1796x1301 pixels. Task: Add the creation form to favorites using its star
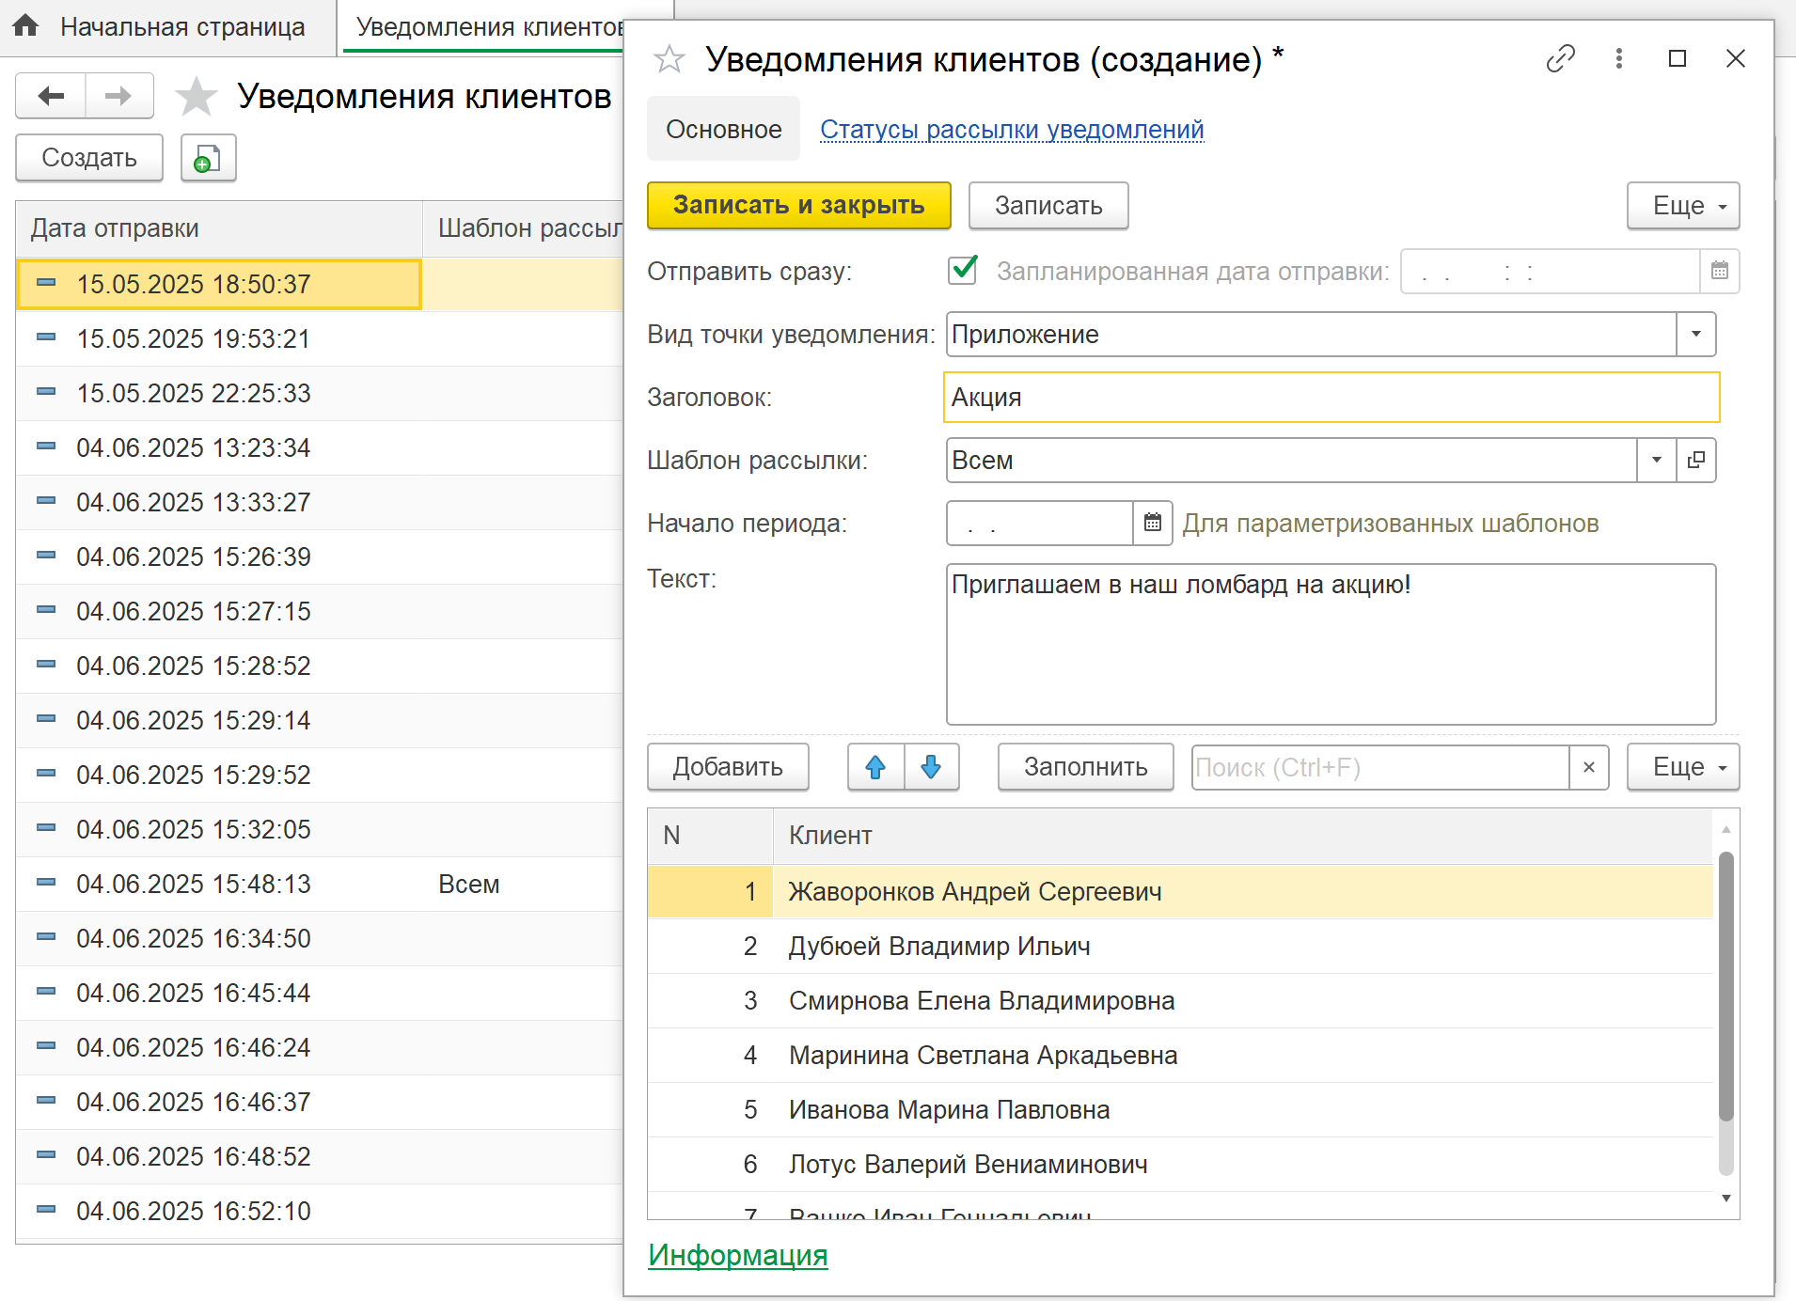[x=670, y=59]
